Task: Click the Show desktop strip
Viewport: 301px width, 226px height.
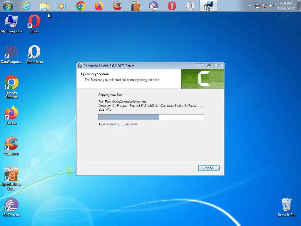Action: [299, 6]
